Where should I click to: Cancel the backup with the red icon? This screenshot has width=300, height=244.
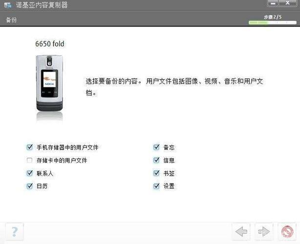coord(287,232)
